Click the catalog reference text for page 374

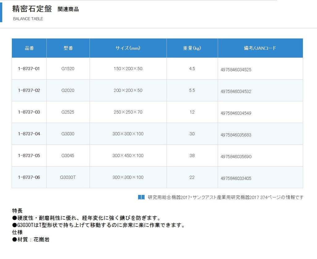(225, 197)
